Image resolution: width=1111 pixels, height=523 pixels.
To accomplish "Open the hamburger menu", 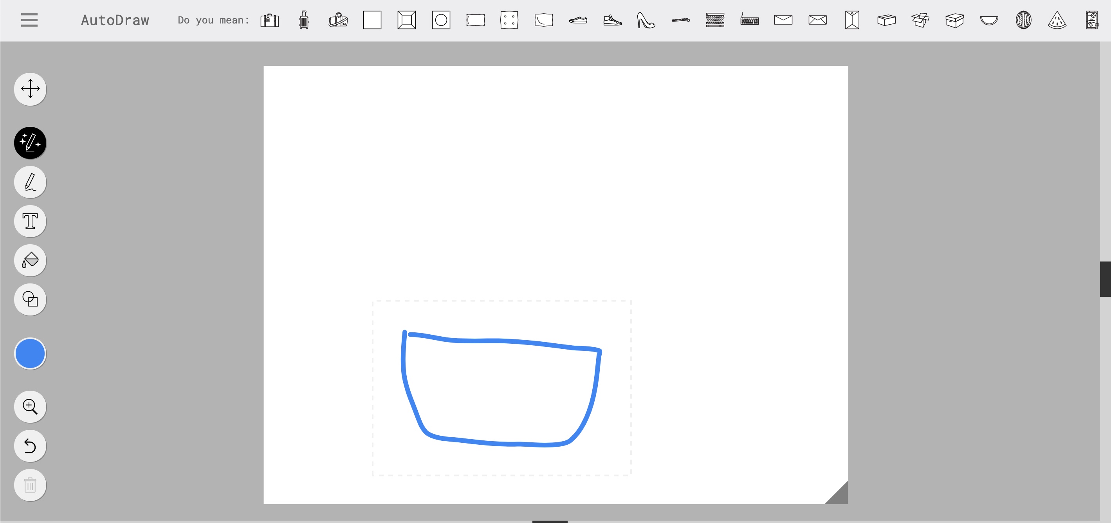I will click(x=29, y=20).
